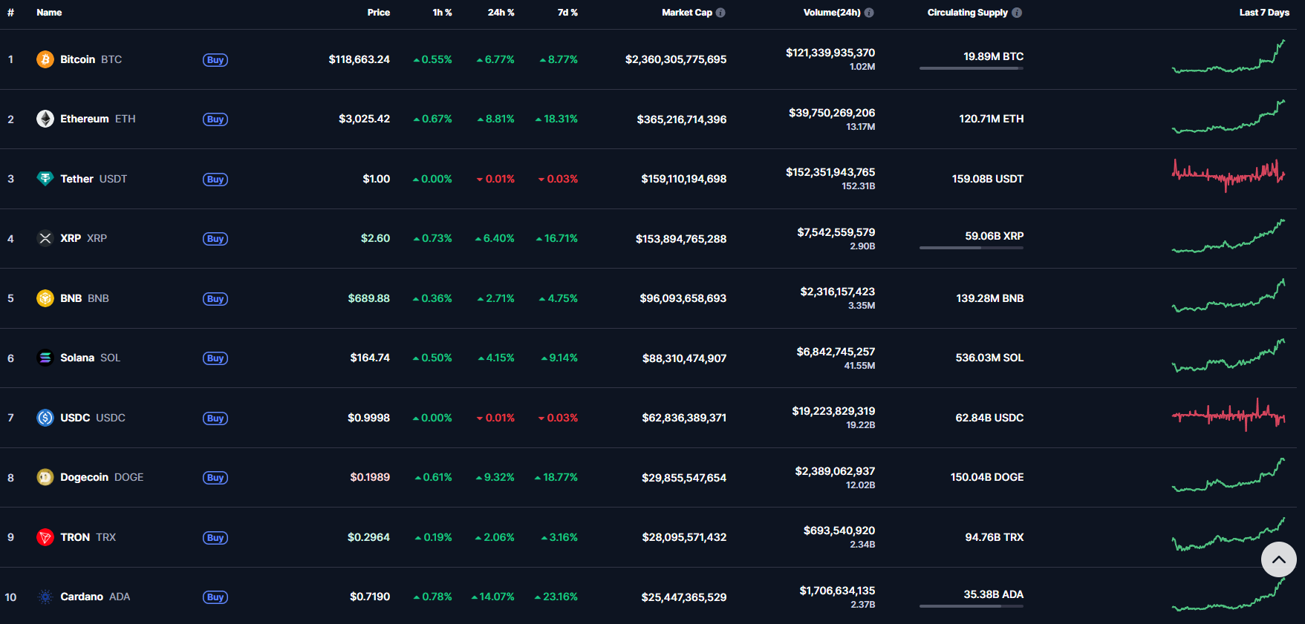
Task: Click Buy button for Bitcoin
Action: [x=215, y=60]
